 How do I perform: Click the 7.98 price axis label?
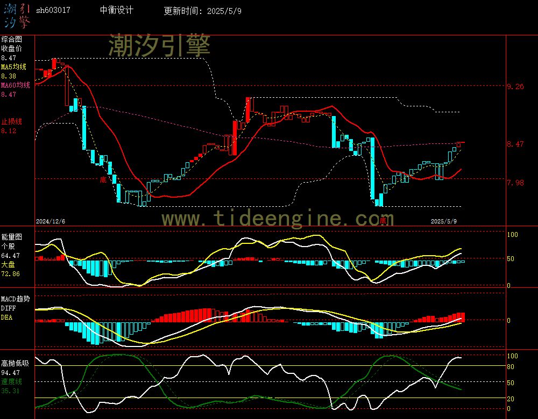tap(516, 183)
